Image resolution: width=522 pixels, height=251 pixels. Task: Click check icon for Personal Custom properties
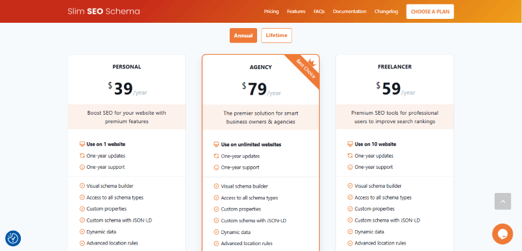(x=82, y=209)
